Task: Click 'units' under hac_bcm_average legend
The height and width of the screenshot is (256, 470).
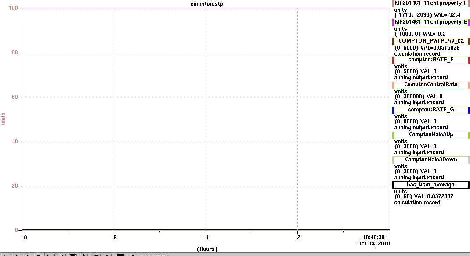Action: point(401,192)
